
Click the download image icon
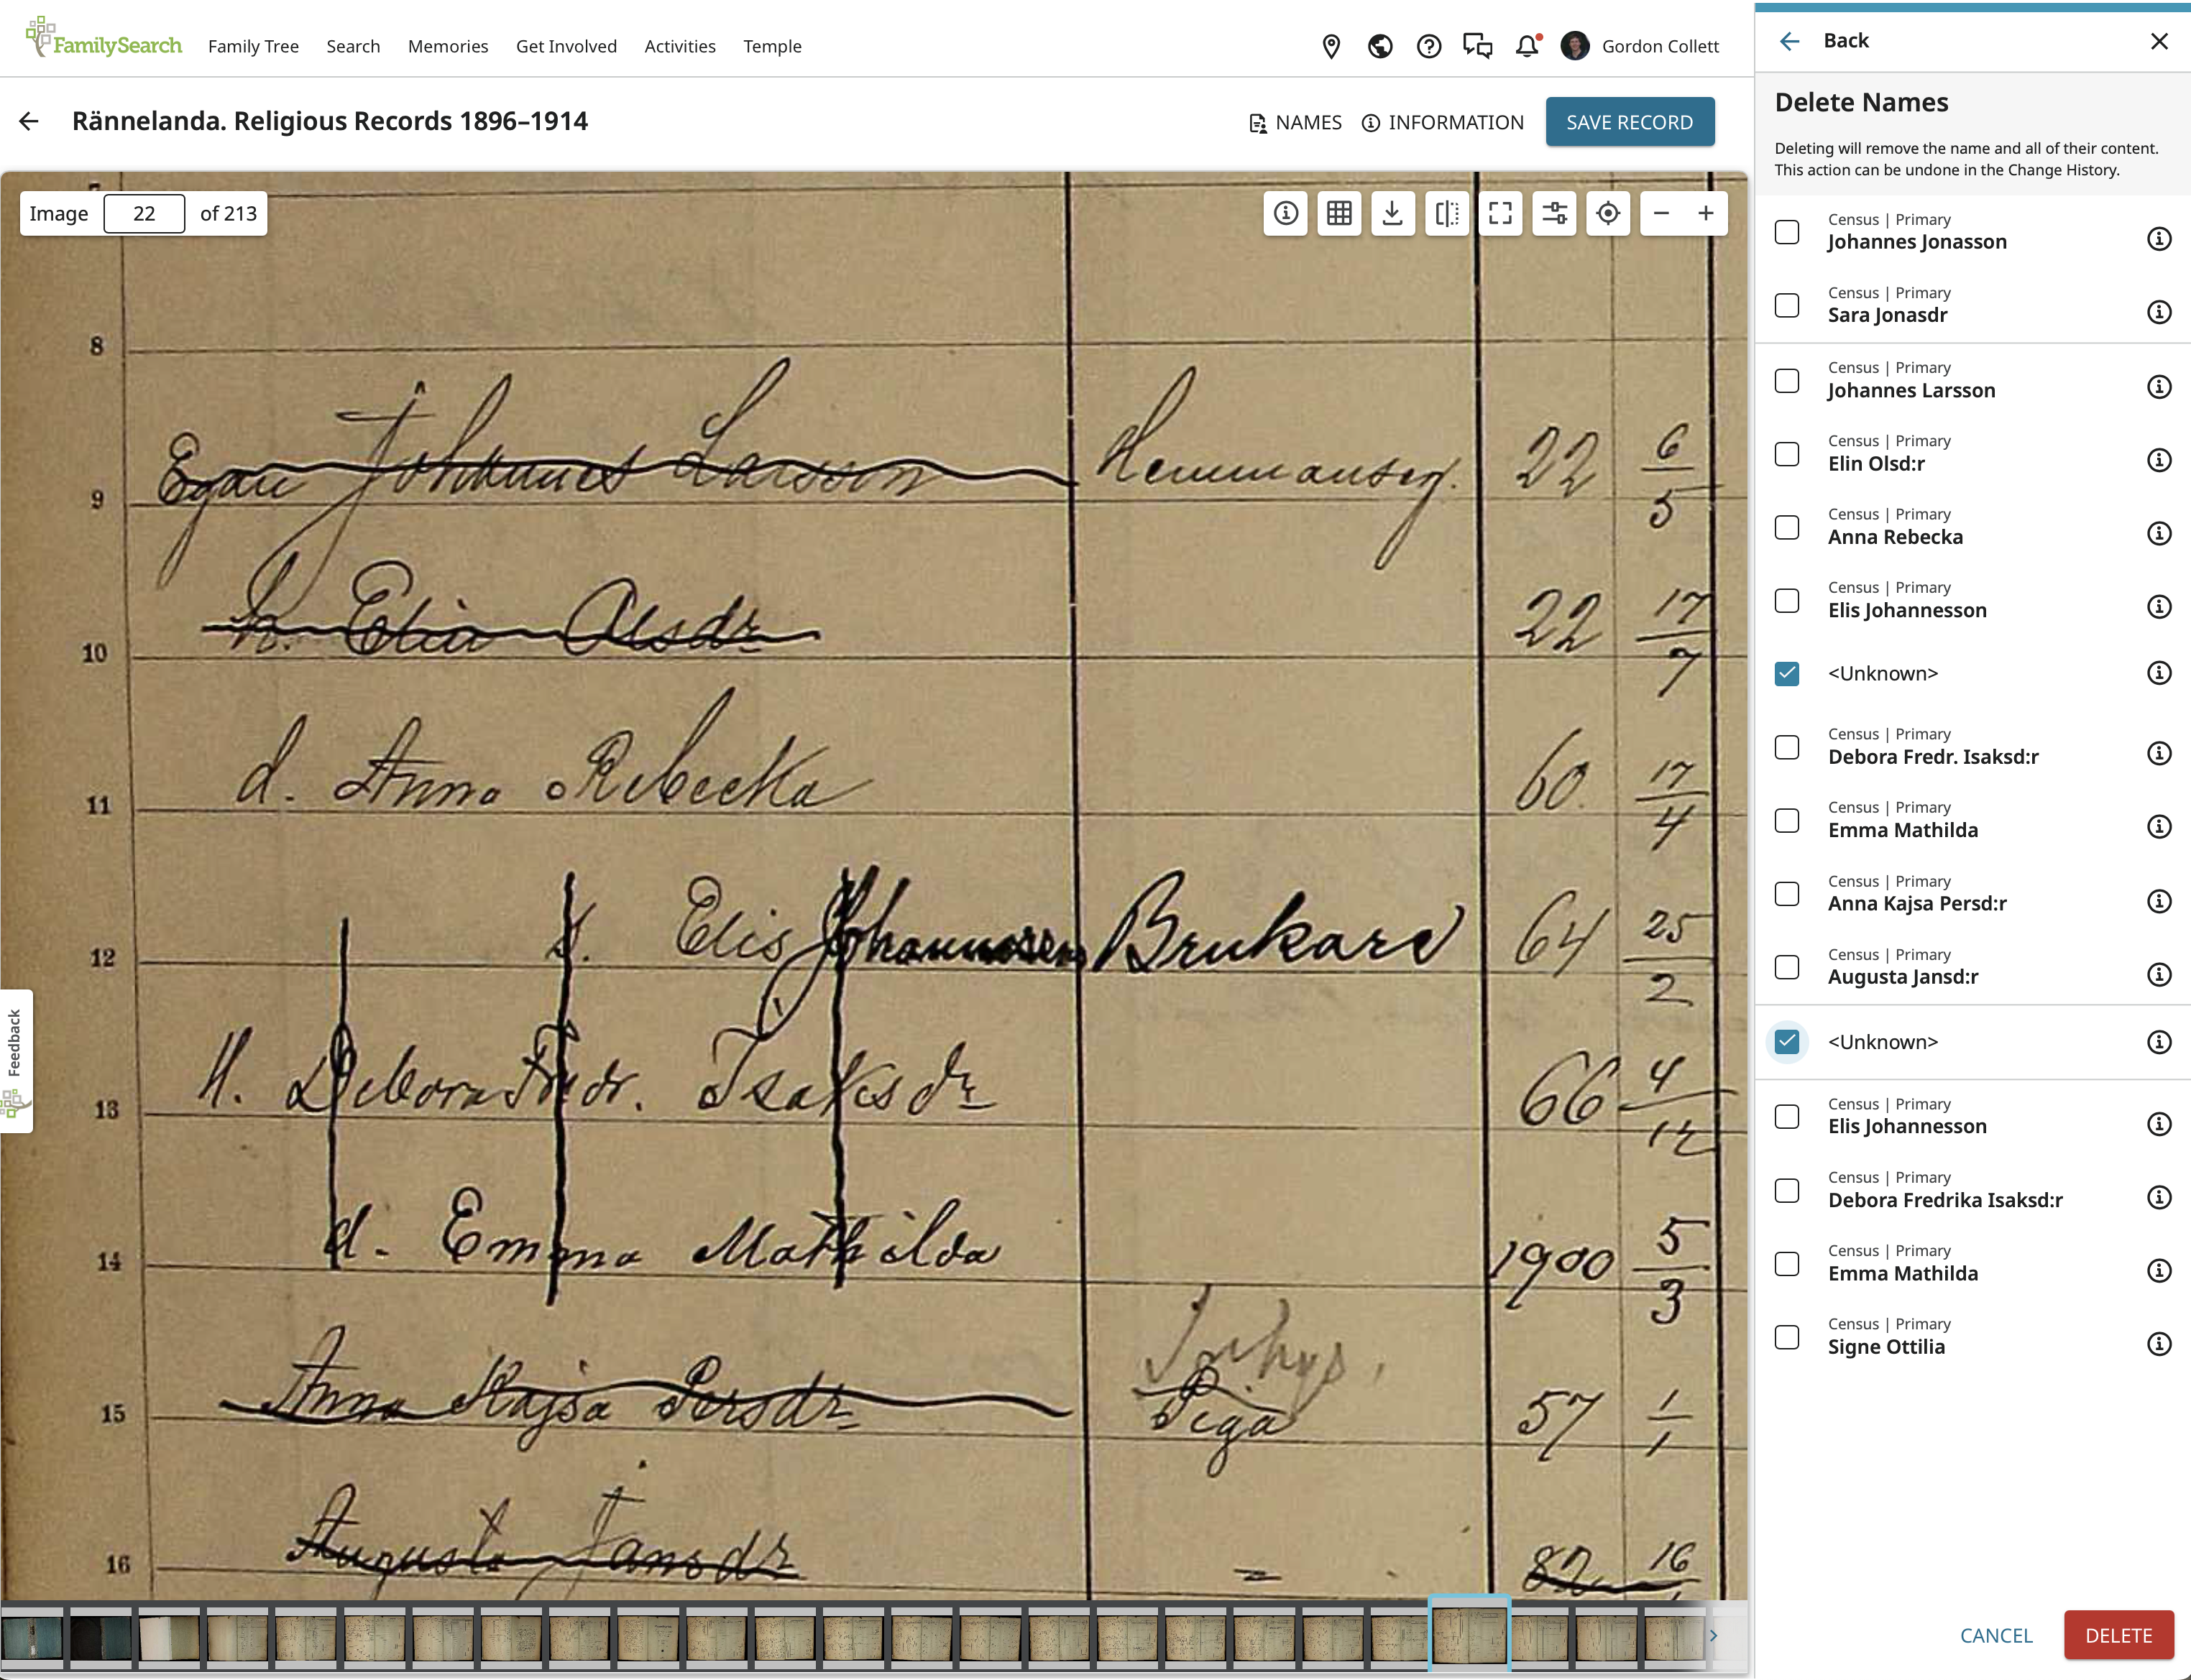point(1392,213)
